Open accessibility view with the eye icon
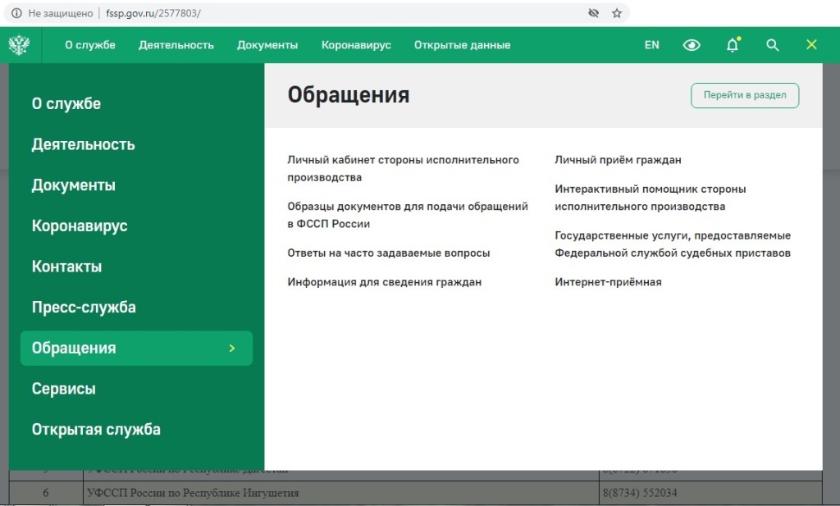The image size is (840, 506). click(692, 45)
